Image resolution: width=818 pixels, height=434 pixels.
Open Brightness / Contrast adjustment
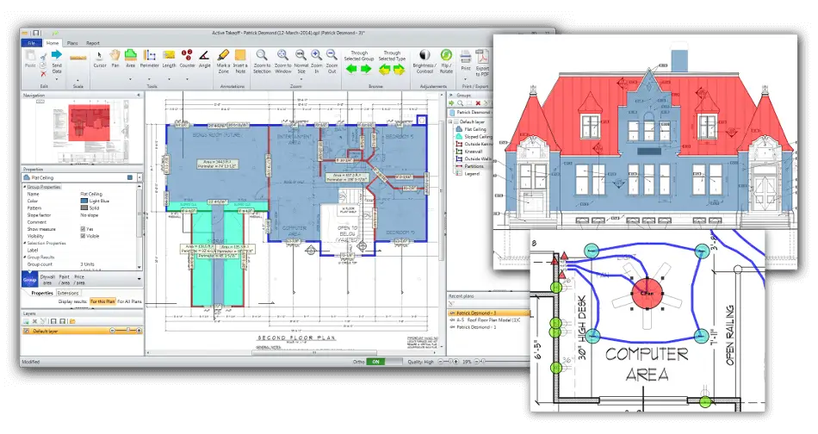pos(424,60)
